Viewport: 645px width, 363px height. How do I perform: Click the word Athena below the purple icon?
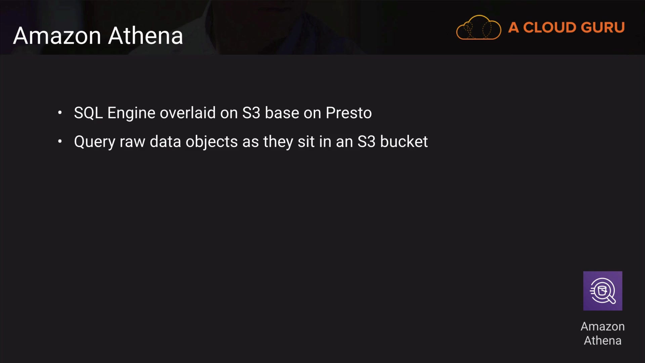pos(603,340)
